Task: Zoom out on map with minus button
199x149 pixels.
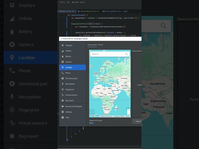Action: 128,113
